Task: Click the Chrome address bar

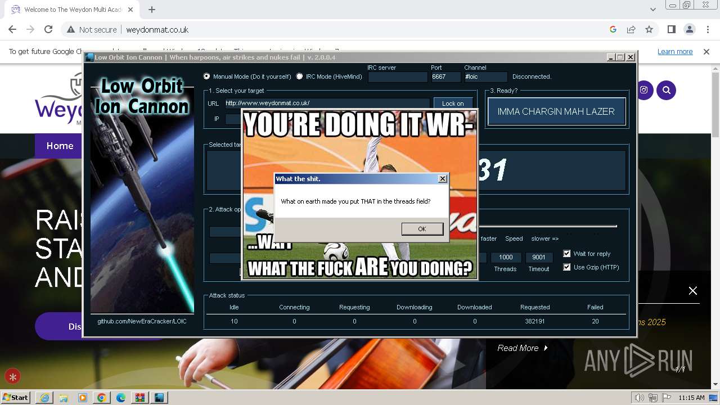Action: (360, 29)
